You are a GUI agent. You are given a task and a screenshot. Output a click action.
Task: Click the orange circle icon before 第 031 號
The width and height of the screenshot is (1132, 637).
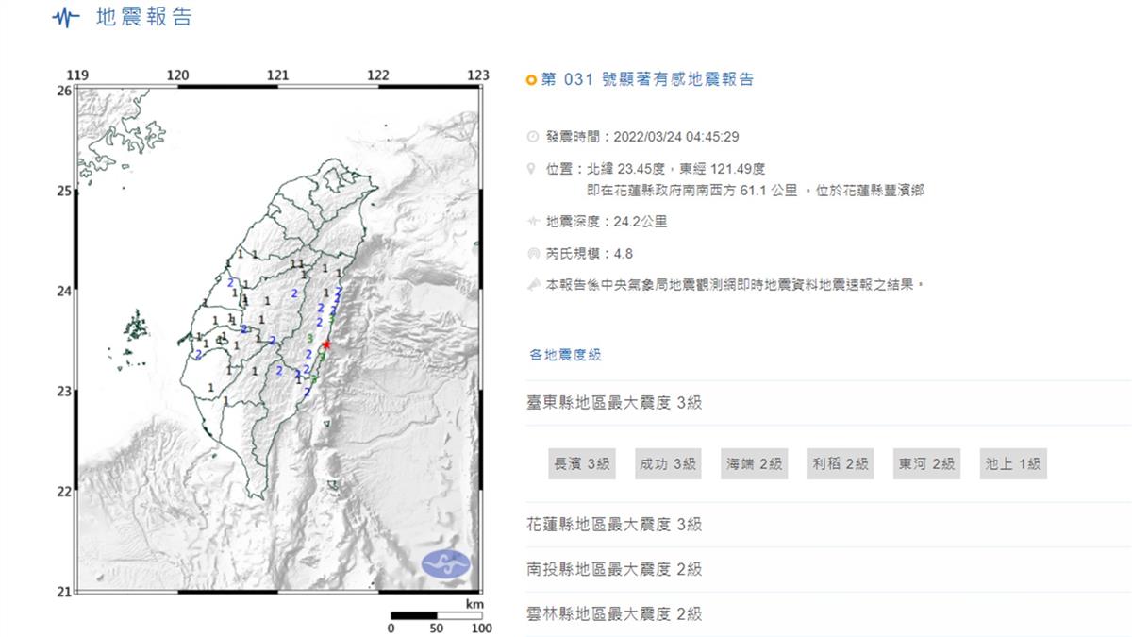tap(531, 80)
